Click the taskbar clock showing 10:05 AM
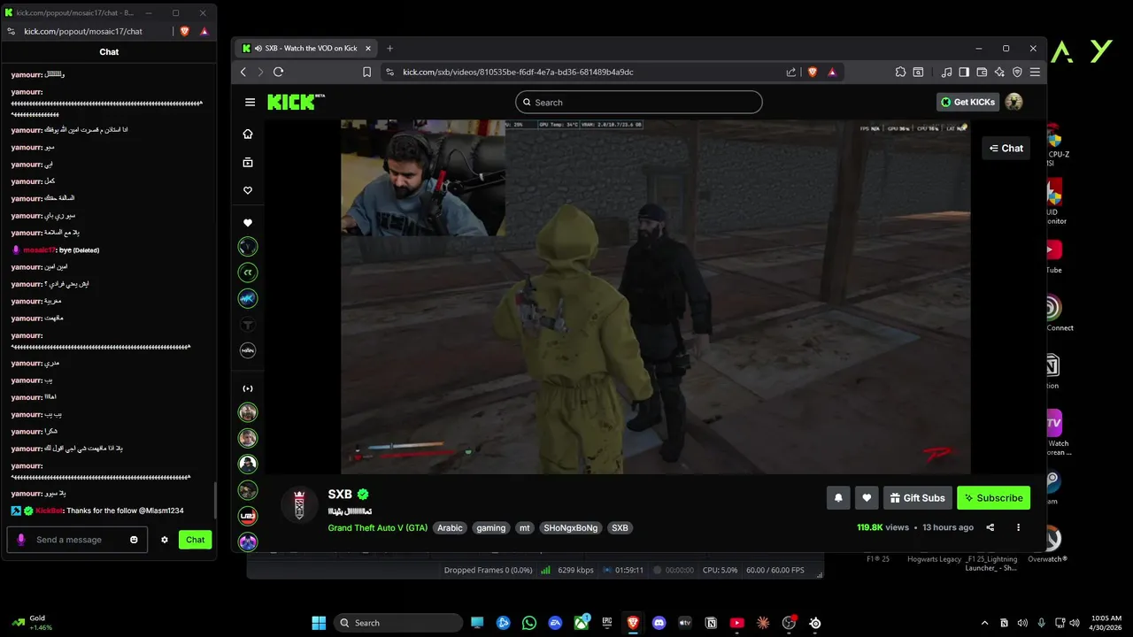Viewport: 1133px width, 637px height. coord(1106,623)
